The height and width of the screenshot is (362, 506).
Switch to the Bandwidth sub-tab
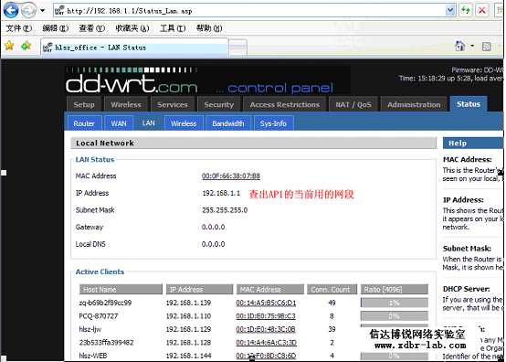(228, 123)
